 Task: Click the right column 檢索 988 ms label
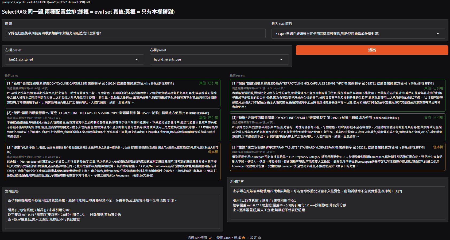tap(237, 76)
